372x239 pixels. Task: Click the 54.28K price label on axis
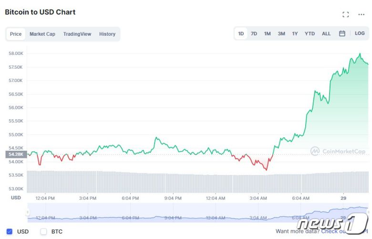[16, 155]
